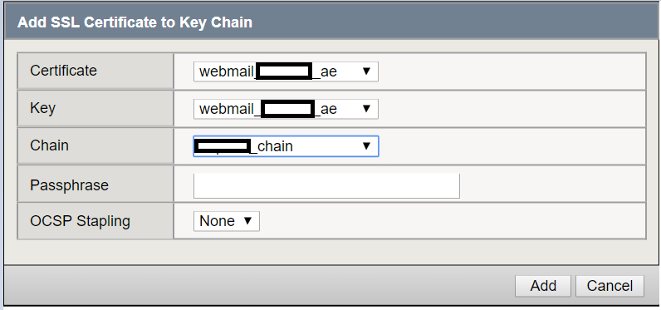The image size is (661, 310).
Task: Click the arrow icon of the Key dropdown
Action: tap(366, 109)
